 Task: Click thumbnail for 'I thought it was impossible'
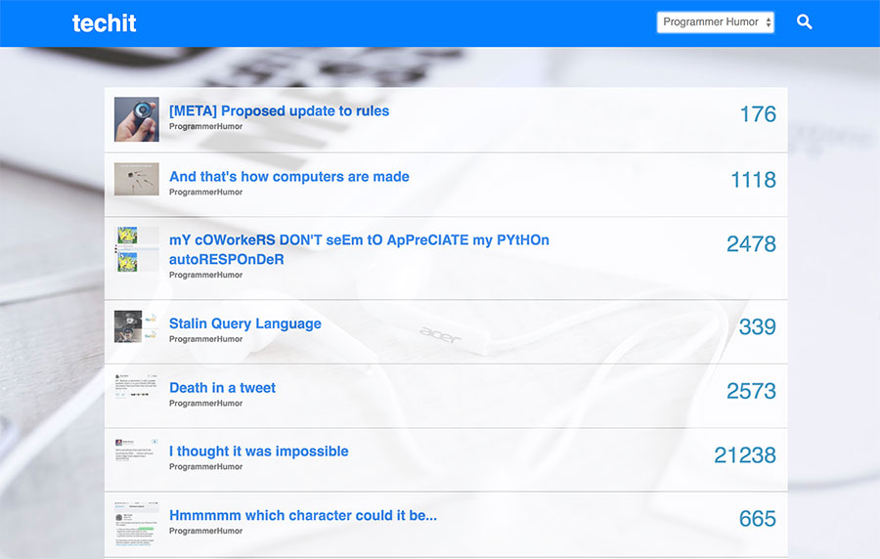[x=136, y=454]
